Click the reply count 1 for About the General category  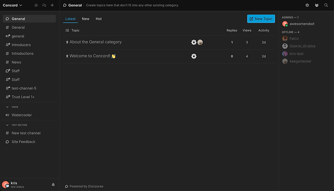click(x=232, y=42)
